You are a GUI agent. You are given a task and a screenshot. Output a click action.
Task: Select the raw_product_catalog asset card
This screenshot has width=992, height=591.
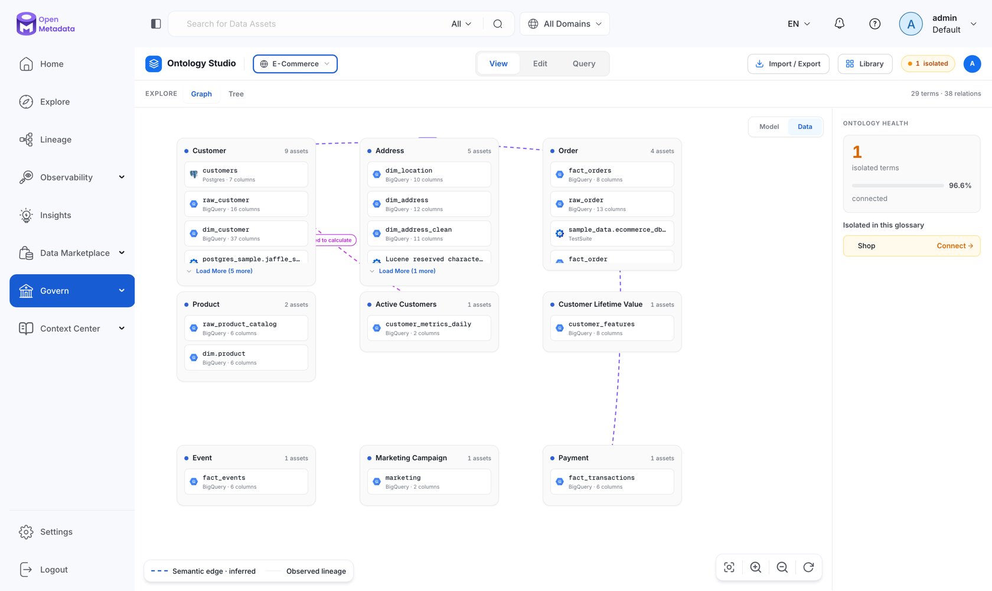pos(246,328)
